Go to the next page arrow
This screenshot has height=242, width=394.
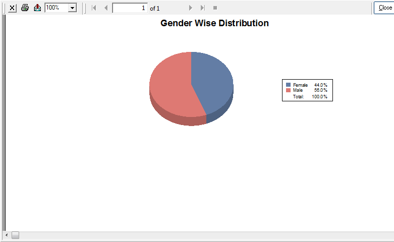pos(190,8)
